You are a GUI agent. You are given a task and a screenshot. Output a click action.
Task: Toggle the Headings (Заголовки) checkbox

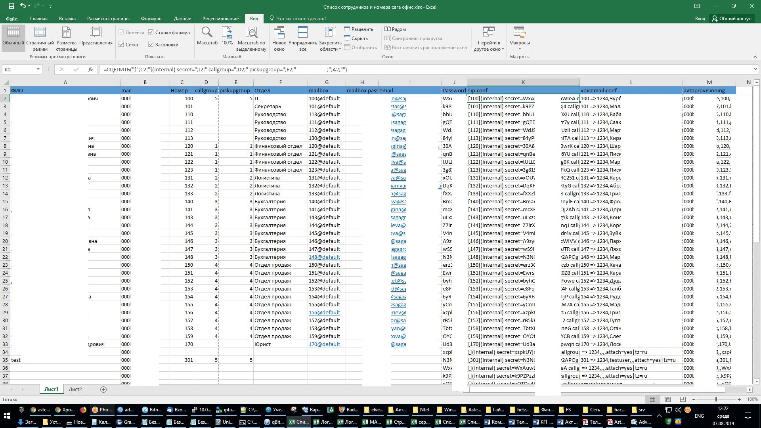point(151,44)
